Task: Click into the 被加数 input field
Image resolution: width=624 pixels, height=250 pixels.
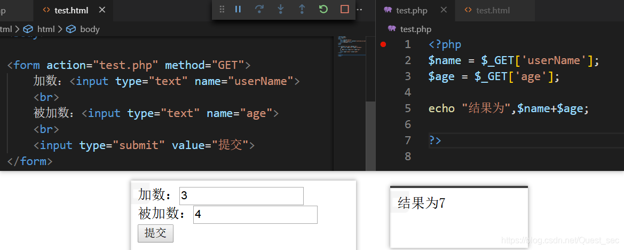Action: click(x=255, y=215)
